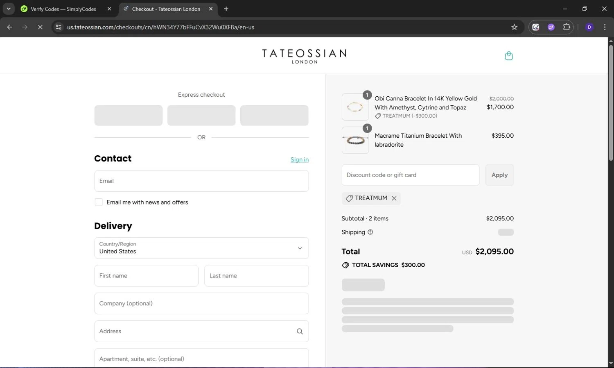Focus the Discount code or gift card field

pos(410,175)
